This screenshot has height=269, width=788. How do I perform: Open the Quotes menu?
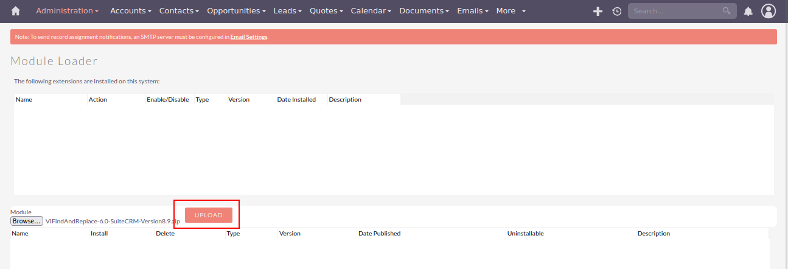click(x=326, y=11)
